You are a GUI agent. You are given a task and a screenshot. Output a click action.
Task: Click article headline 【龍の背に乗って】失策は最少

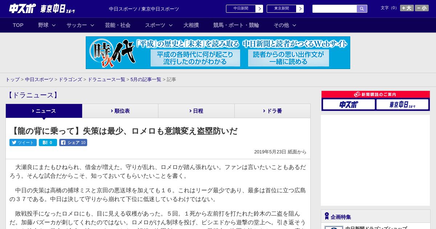124,131
